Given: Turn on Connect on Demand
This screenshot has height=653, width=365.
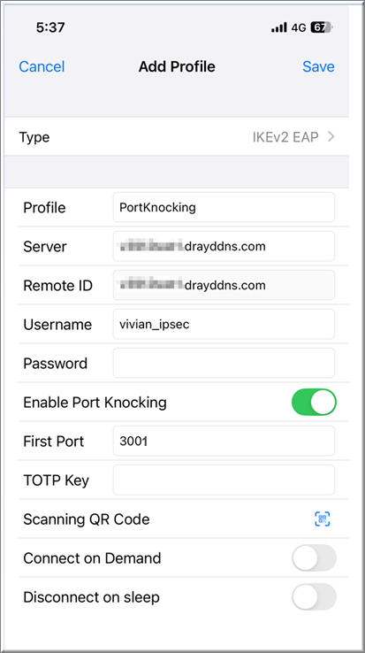Looking at the screenshot, I should point(314,558).
